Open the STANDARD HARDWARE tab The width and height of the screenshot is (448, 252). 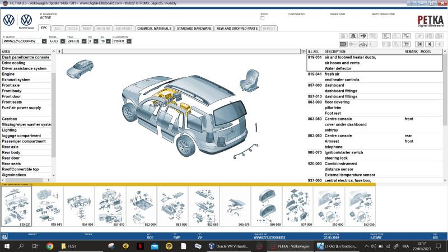(194, 29)
